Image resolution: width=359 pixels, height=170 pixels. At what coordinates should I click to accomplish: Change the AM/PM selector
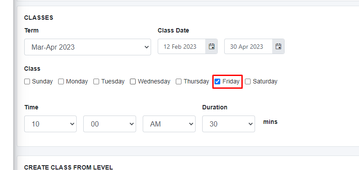pos(169,124)
